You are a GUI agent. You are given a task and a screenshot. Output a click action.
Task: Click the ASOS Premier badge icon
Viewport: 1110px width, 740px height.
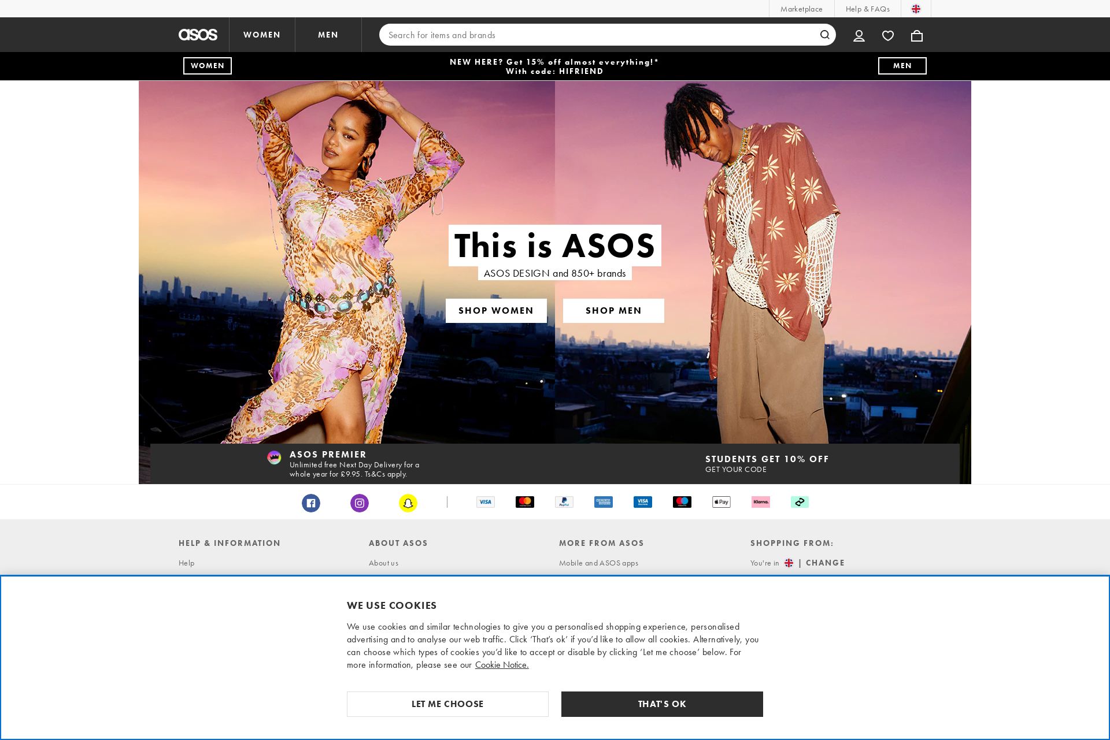click(x=274, y=458)
